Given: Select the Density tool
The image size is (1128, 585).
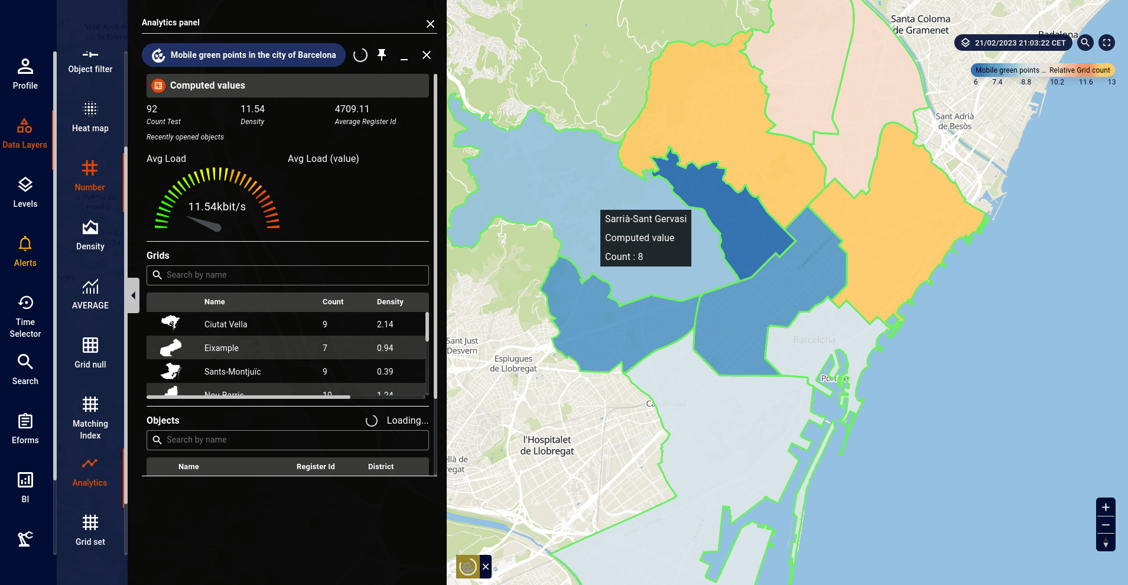Looking at the screenshot, I should click(90, 235).
